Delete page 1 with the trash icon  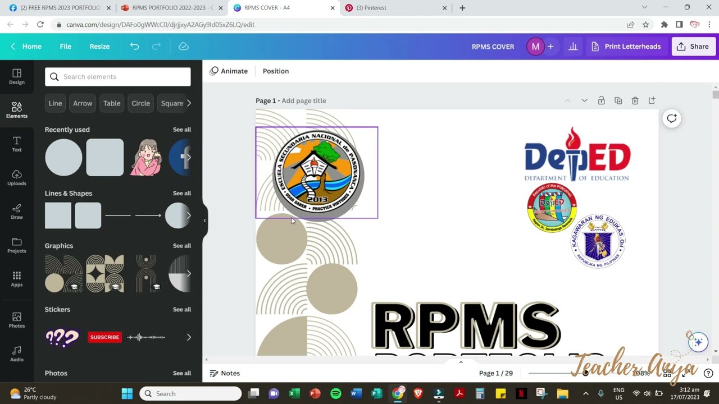pyautogui.click(x=635, y=100)
